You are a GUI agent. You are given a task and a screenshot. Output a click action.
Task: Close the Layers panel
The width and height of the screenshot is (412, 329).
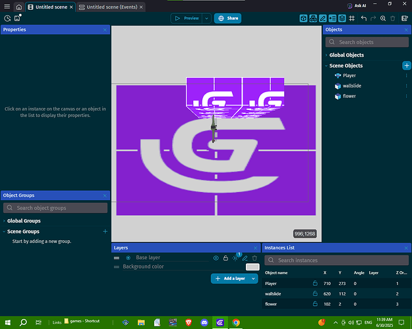[x=256, y=248]
